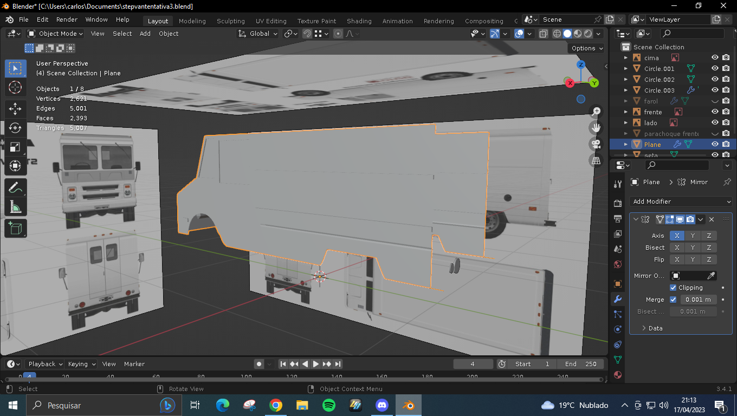
Task: Click the zoom viewport gizmo icon
Action: coord(596,111)
